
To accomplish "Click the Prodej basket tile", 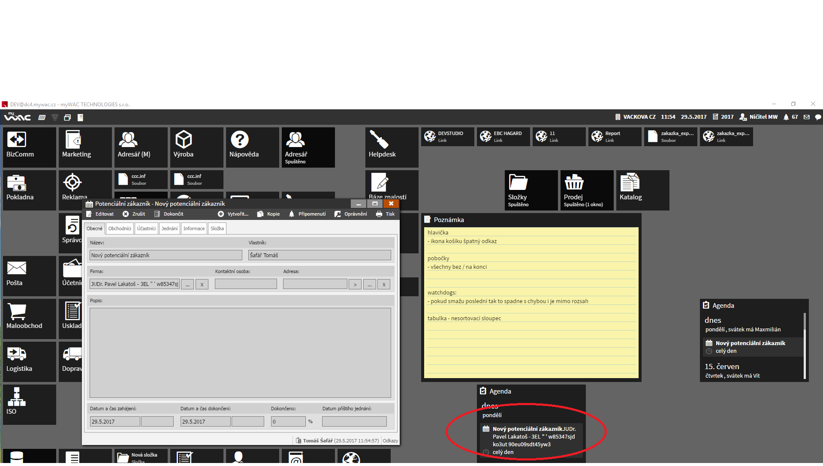I will pyautogui.click(x=586, y=189).
